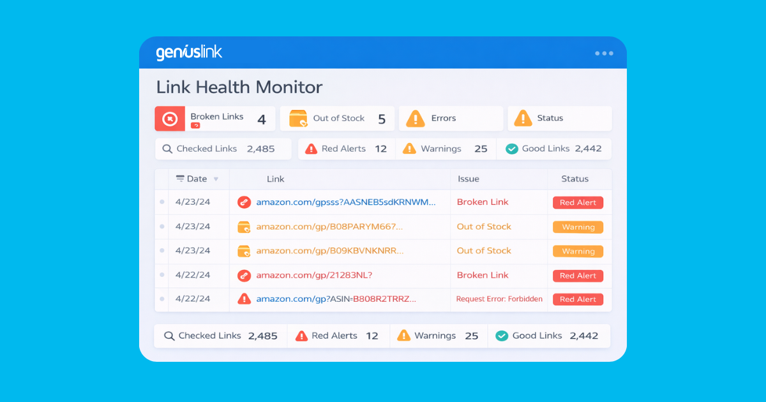Click the Date column filter lines icon
The height and width of the screenshot is (402, 766).
(180, 179)
